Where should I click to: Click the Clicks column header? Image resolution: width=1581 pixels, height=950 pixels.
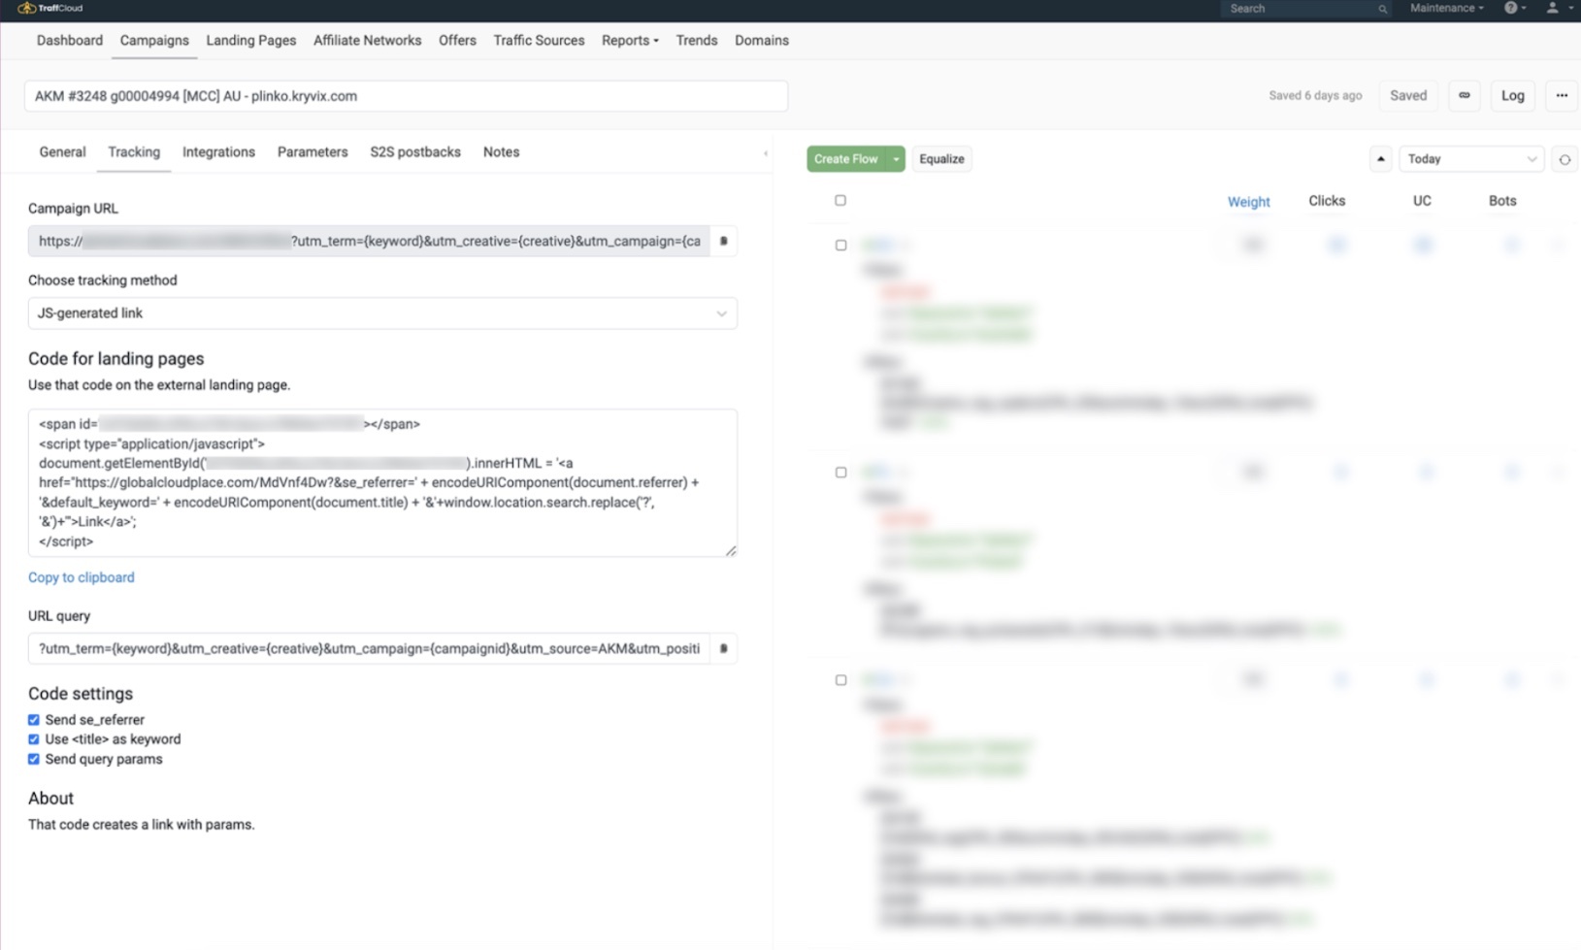(x=1327, y=201)
